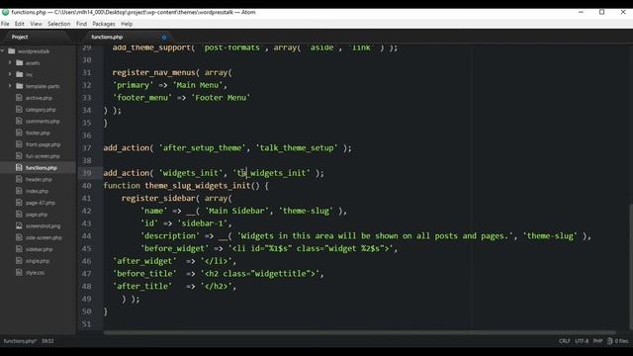Click the horizontal editor scrollbar

tap(359, 333)
